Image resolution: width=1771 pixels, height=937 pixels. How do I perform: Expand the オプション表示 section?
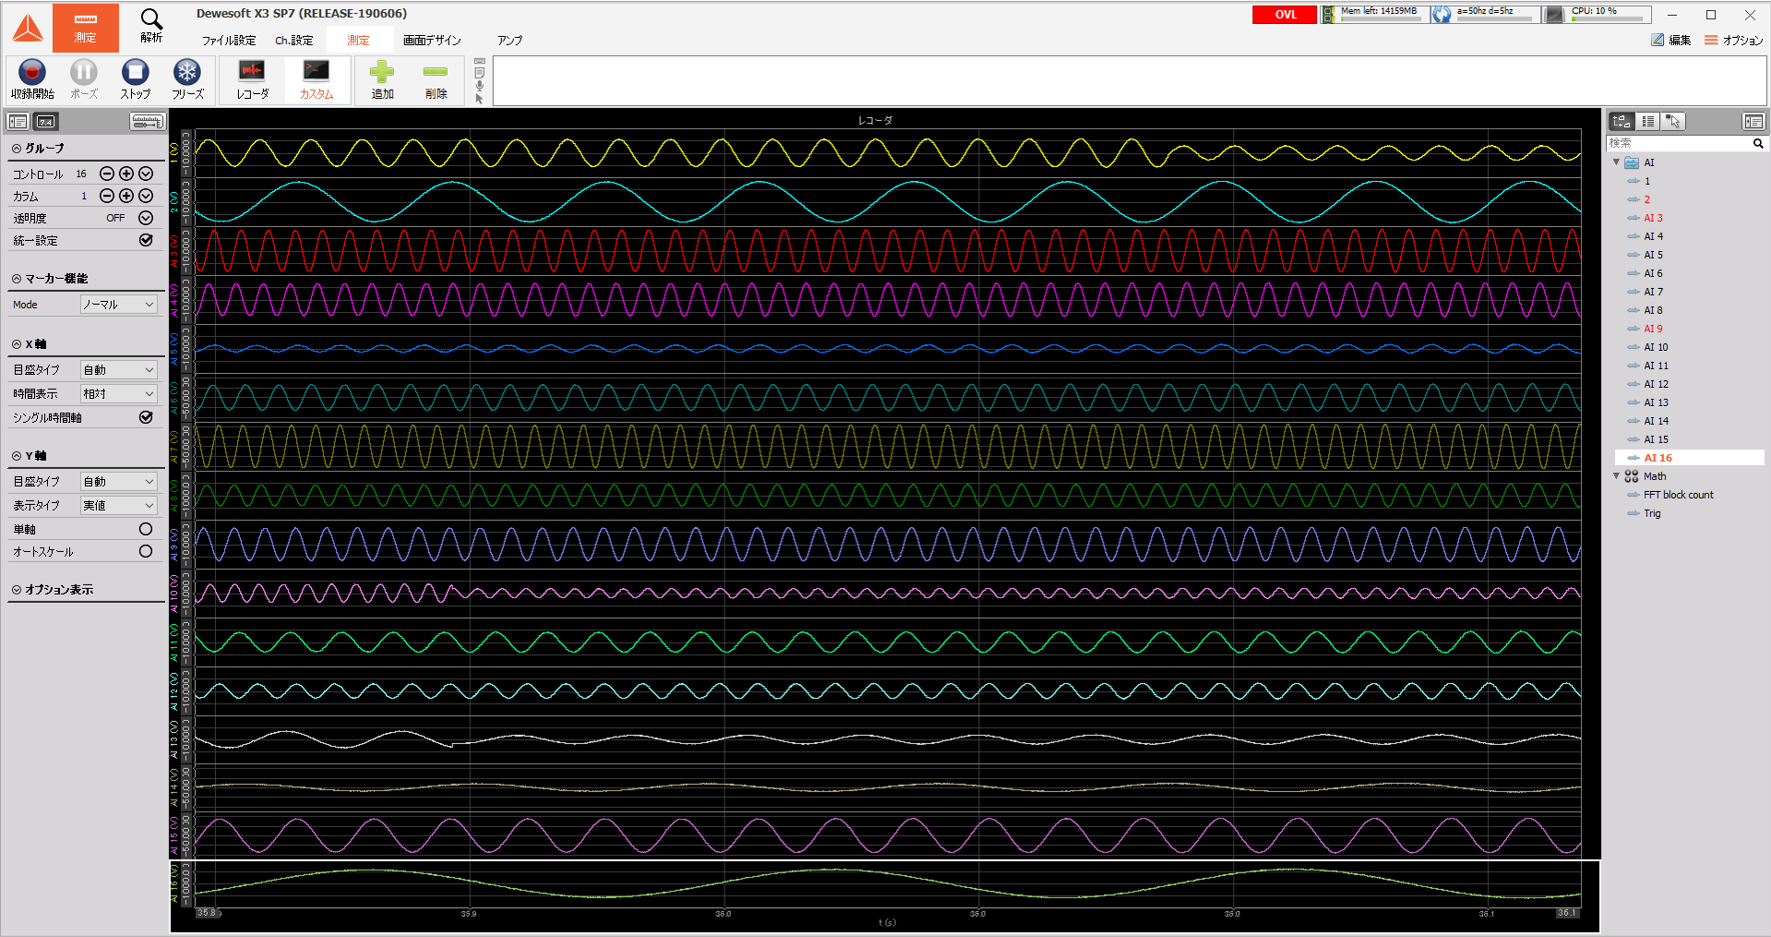17,589
